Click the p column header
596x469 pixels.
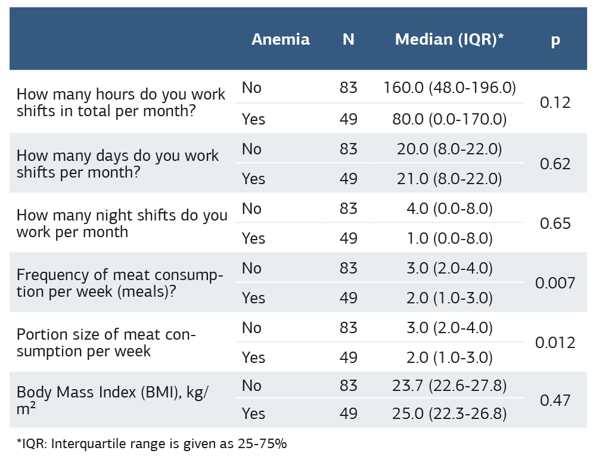555,39
